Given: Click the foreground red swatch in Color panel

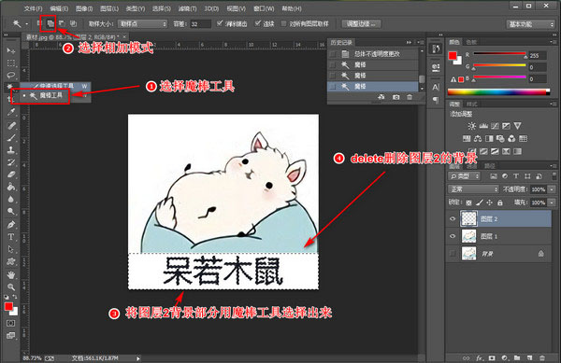Looking at the screenshot, I should click(x=453, y=55).
